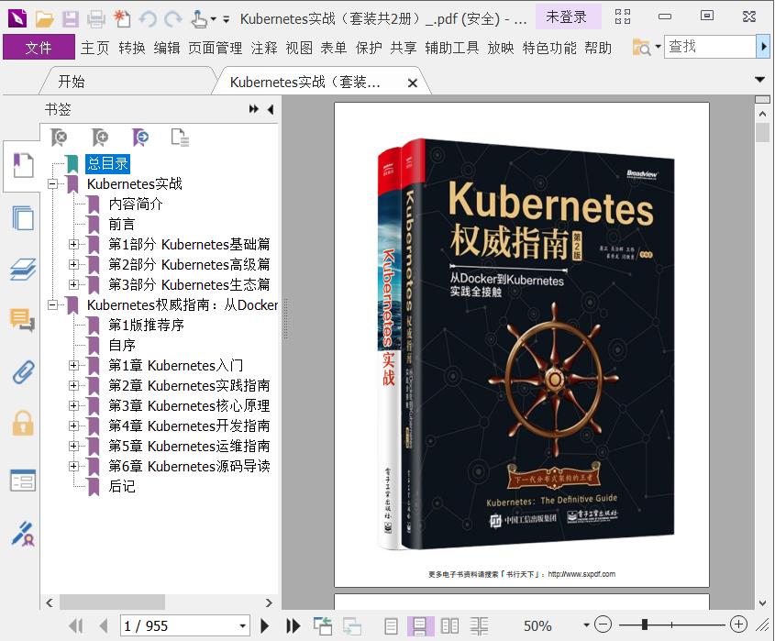Screen dimensions: 775x641
Task: Open the digital signatures sidebar panel
Action: coord(23,534)
